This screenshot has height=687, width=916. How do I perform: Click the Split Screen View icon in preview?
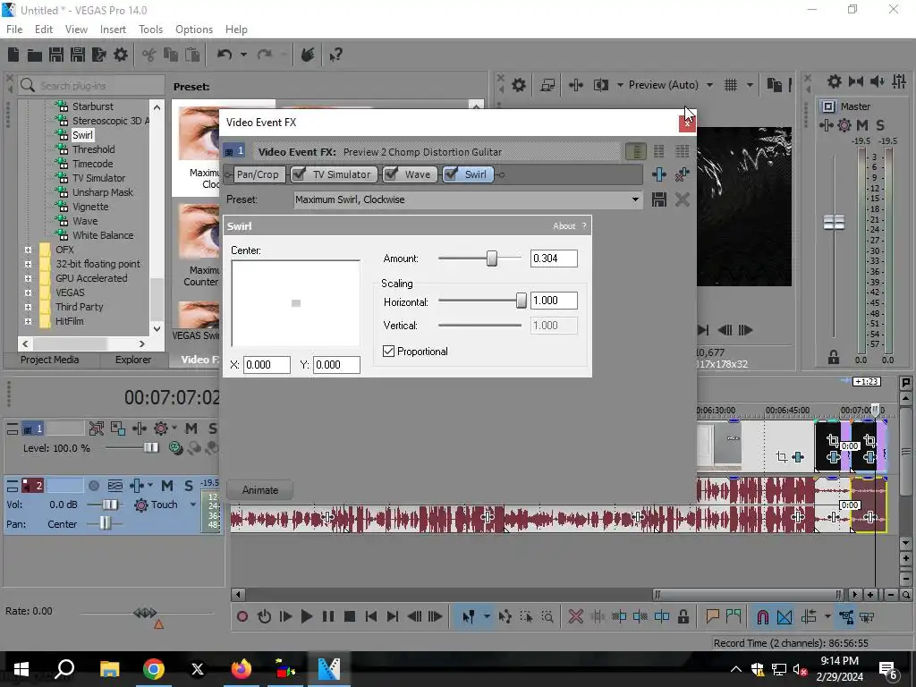(600, 85)
